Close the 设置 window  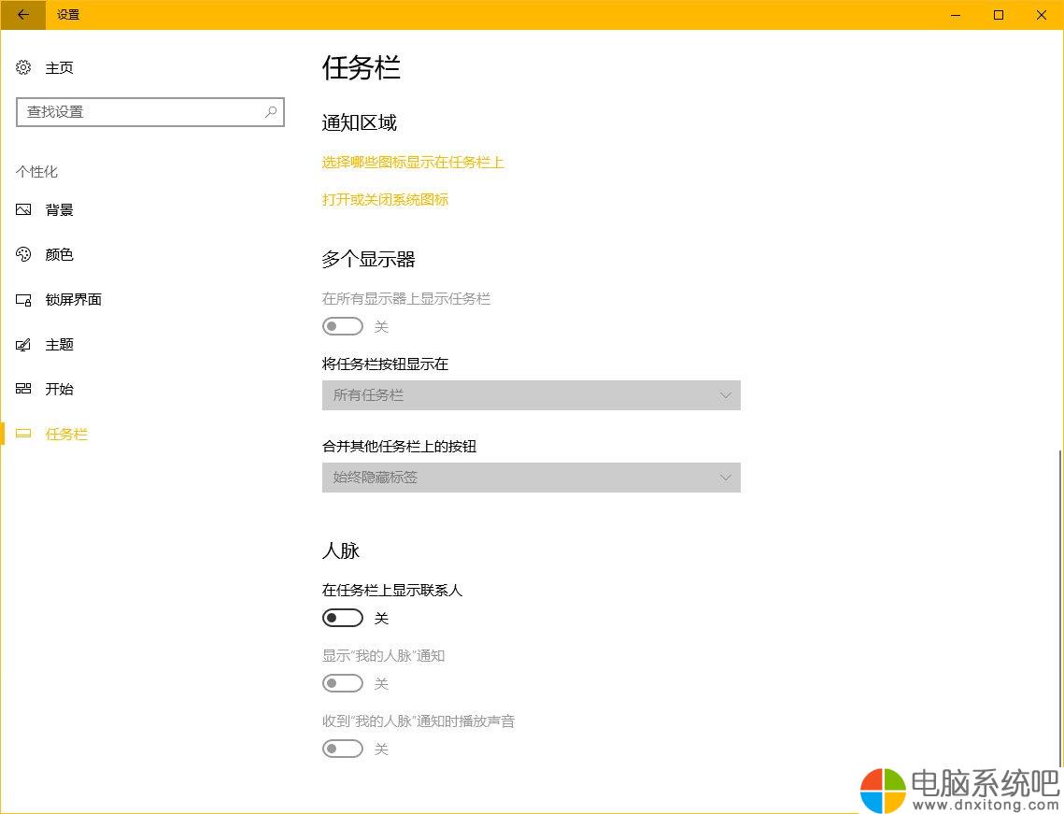[x=1042, y=14]
